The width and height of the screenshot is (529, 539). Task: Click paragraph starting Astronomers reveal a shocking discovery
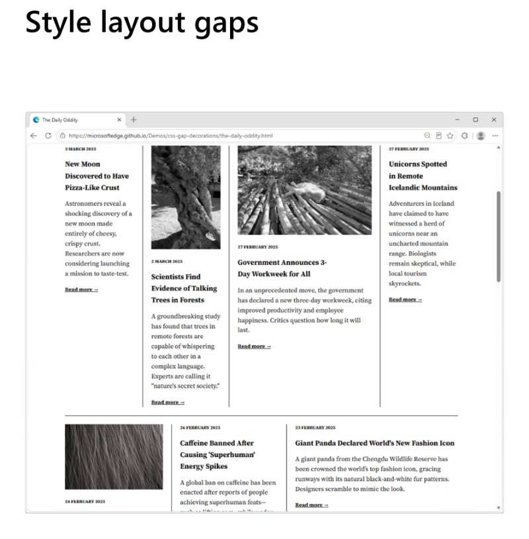pos(99,238)
